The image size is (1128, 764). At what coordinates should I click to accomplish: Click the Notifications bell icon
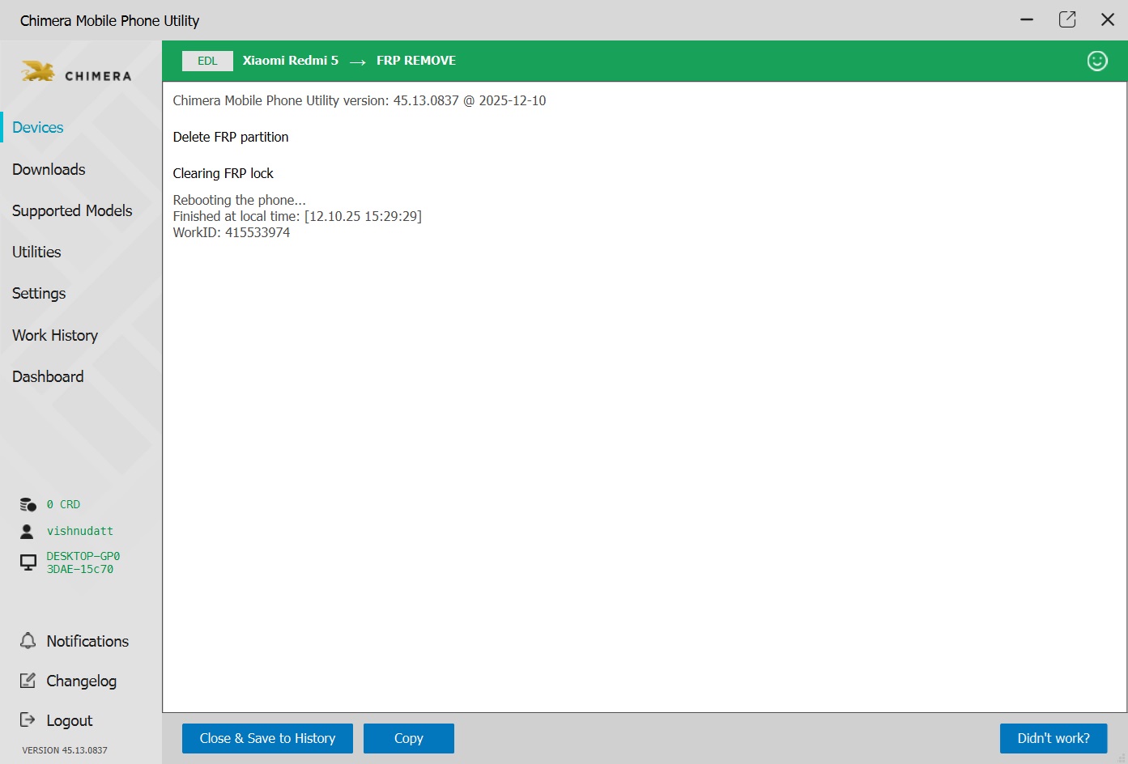click(x=28, y=641)
